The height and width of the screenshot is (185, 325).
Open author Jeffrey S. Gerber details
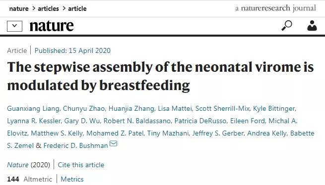point(218,134)
